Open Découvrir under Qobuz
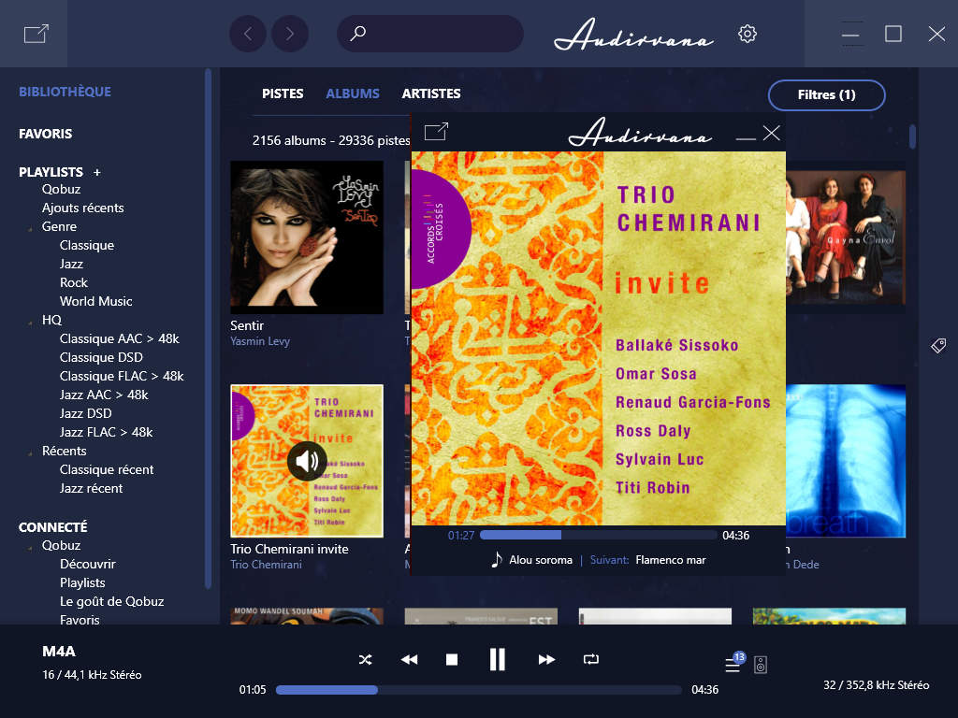The height and width of the screenshot is (718, 958). point(87,564)
